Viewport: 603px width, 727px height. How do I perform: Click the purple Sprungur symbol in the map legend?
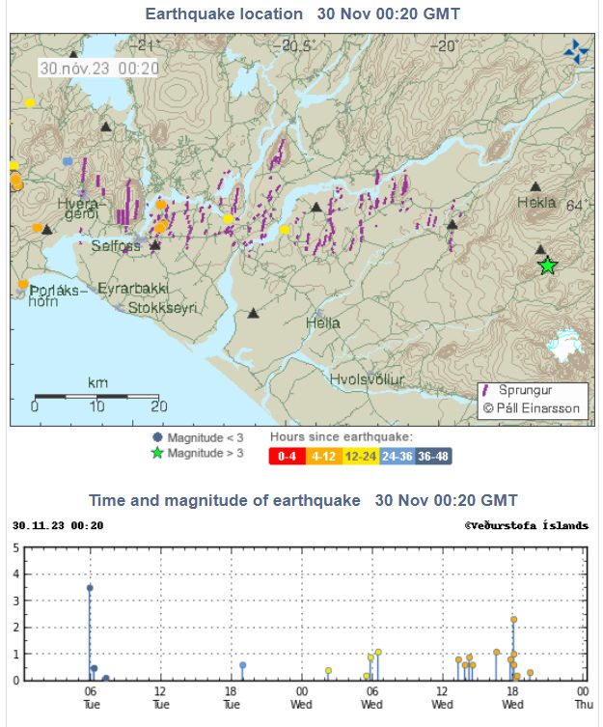[486, 392]
